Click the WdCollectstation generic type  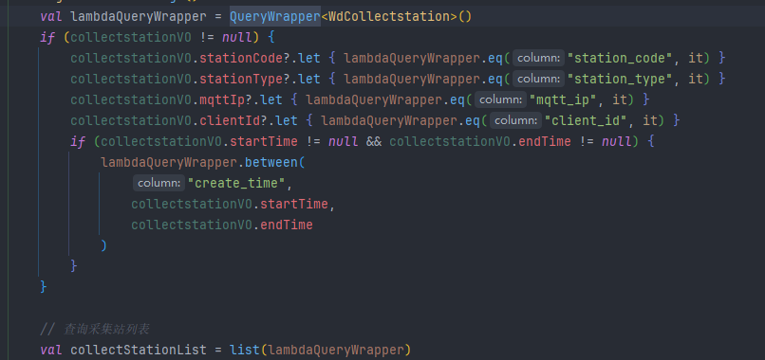(389, 16)
